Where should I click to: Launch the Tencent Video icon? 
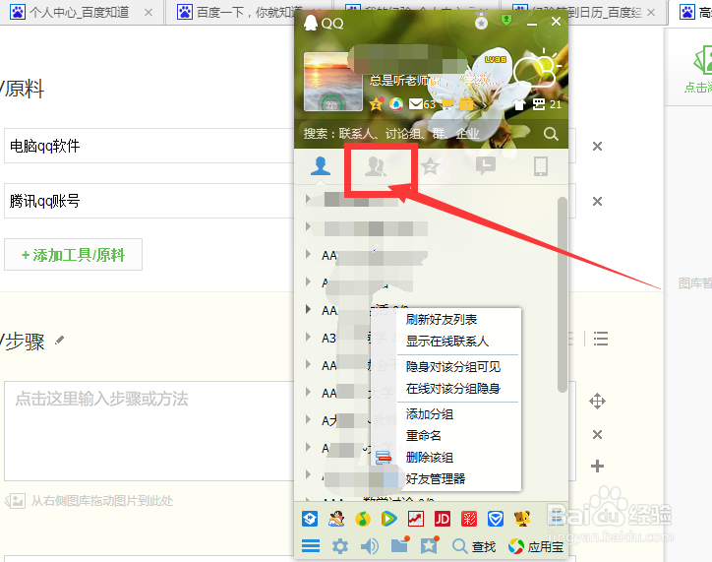point(388,519)
